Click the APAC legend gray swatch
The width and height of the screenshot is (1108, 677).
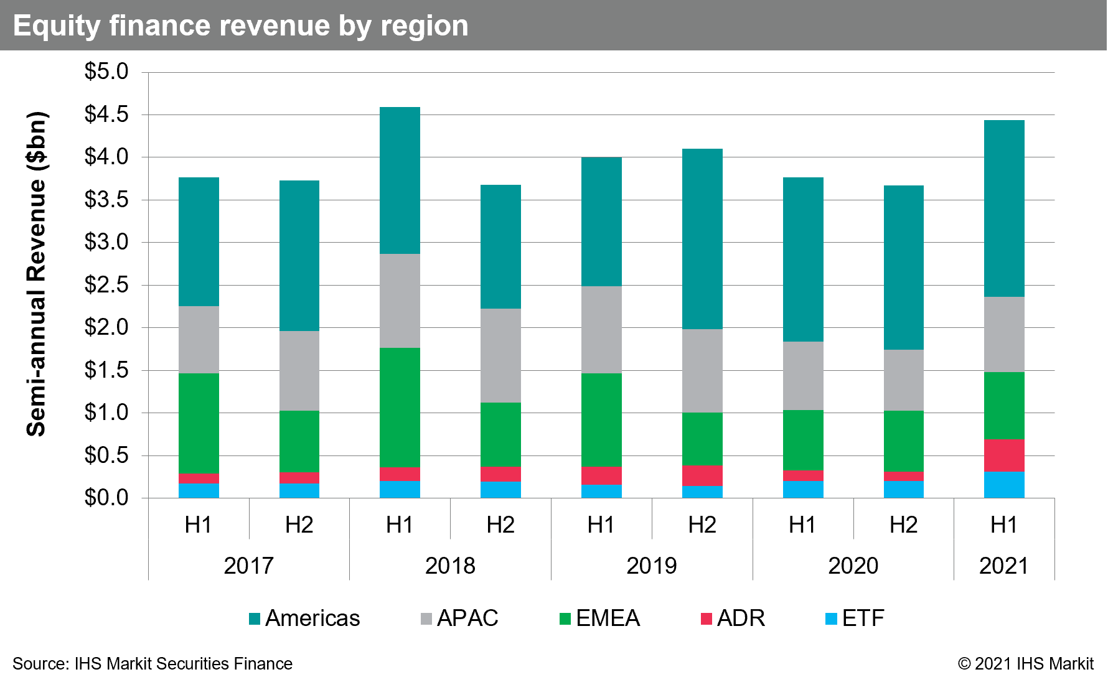click(x=426, y=619)
